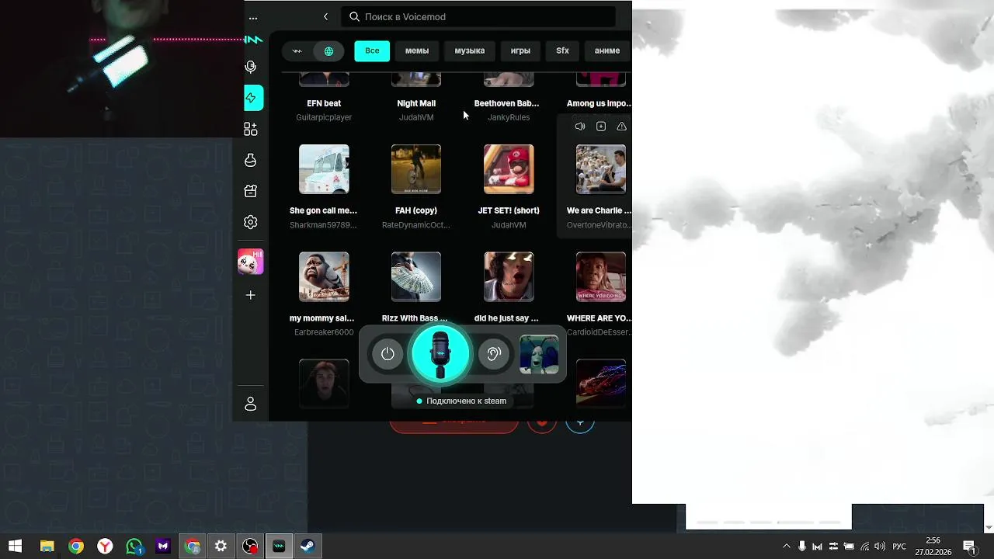Open the Voicelab flask section

click(x=250, y=160)
